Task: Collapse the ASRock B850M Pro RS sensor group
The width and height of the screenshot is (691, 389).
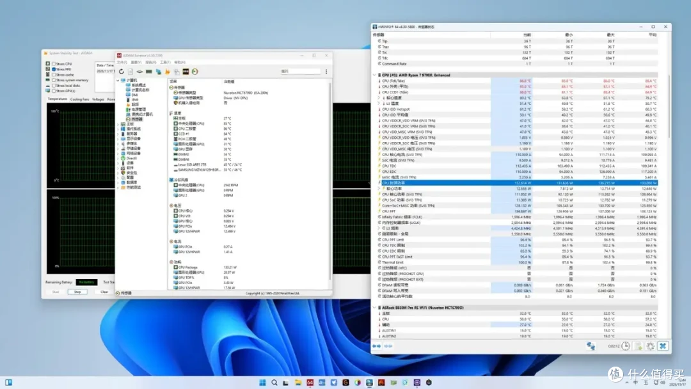Action: click(374, 308)
